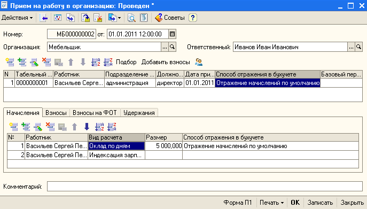Screen dimensions: 367x209
Task: Add new row icon on the Начисления tab
Action: pyautogui.click(x=13, y=127)
